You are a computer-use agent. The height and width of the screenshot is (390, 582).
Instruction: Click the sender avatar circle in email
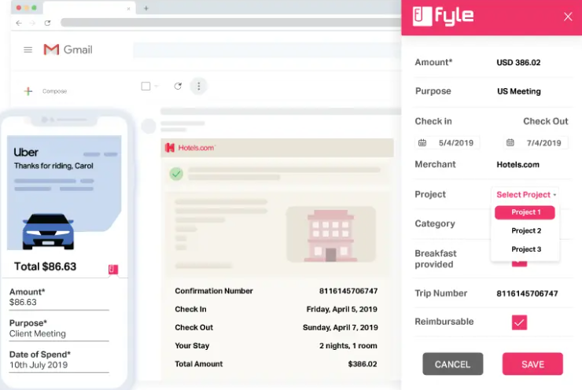point(149,126)
